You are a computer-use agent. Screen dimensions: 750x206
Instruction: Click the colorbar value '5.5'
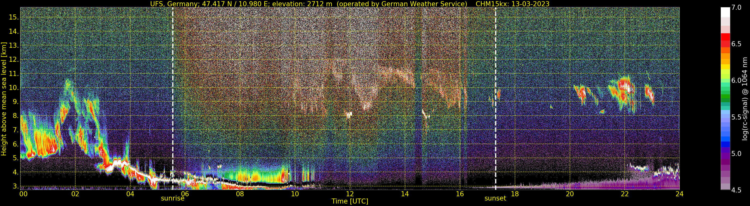tap(736, 117)
